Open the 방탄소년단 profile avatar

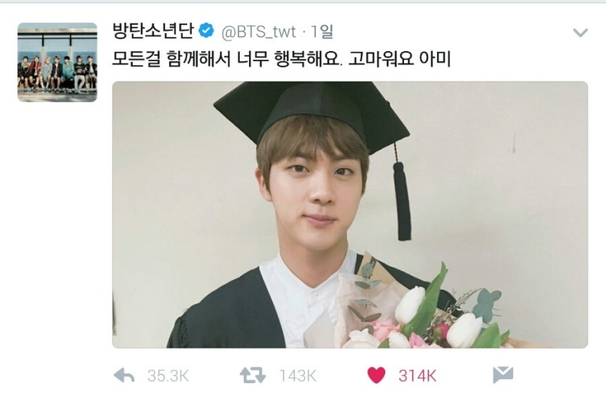pyautogui.click(x=57, y=62)
